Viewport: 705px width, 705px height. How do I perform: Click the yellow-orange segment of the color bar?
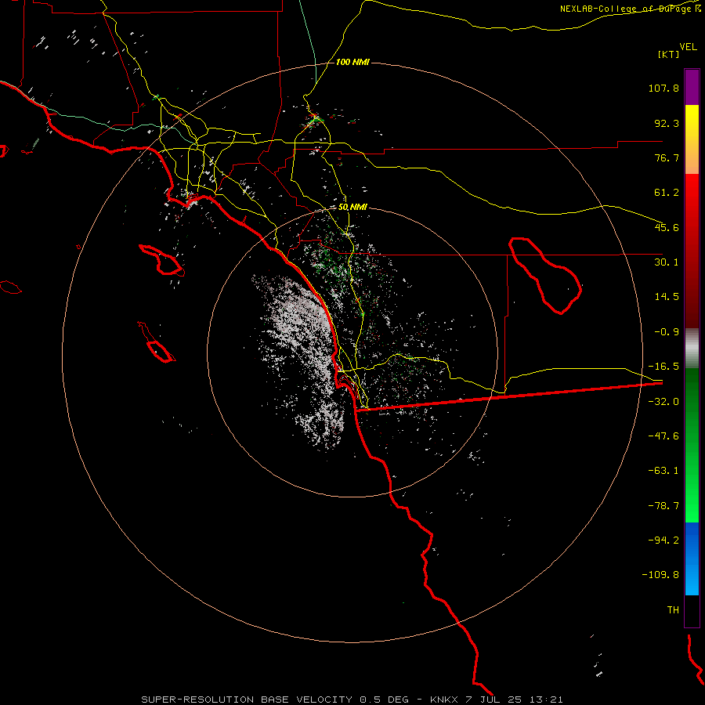coord(692,139)
